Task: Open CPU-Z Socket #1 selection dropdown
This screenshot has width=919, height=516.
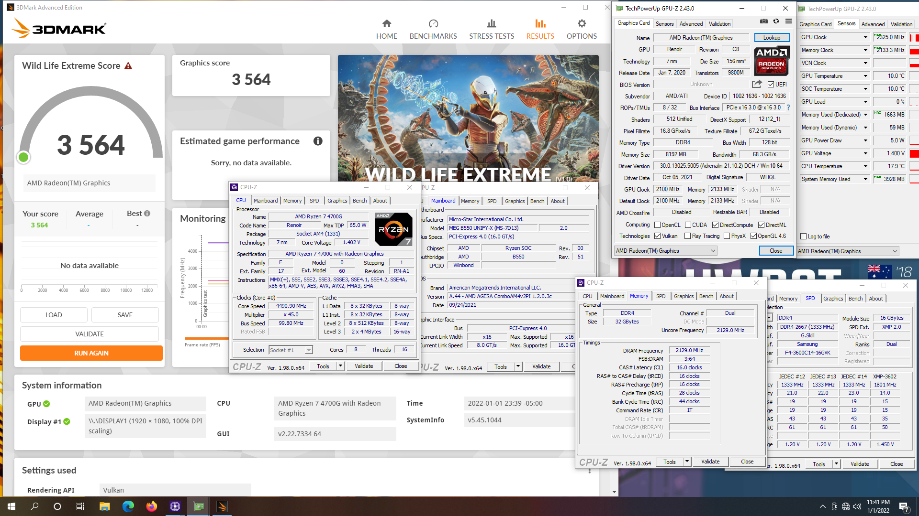Action: (x=291, y=350)
